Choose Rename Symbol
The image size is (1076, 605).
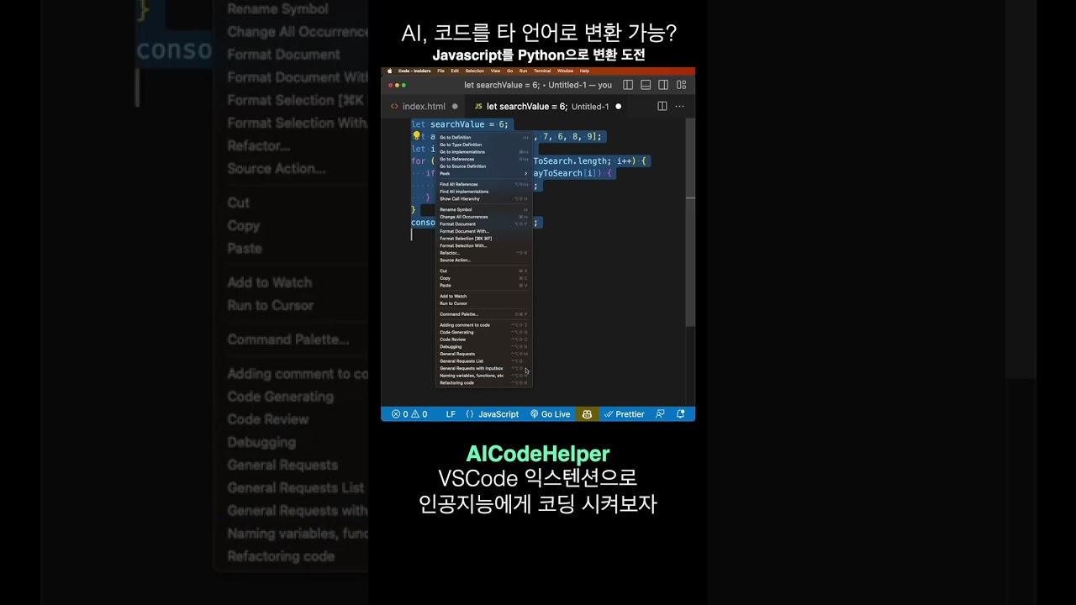(483, 209)
